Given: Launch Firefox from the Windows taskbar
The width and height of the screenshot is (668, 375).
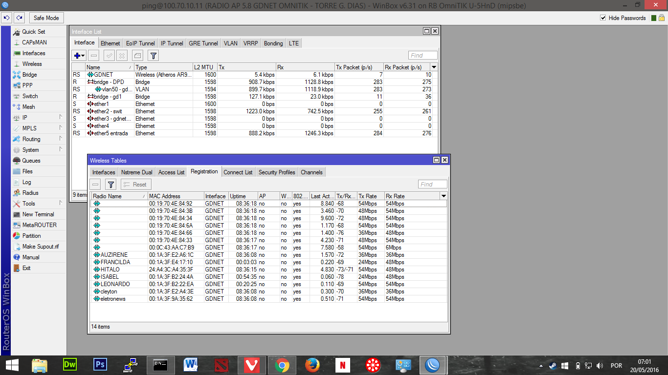Looking at the screenshot, I should 312,365.
